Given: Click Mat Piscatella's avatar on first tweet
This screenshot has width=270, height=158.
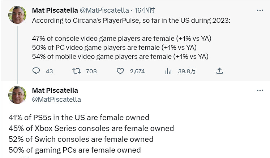Looking at the screenshot, I should (x=18, y=15).
